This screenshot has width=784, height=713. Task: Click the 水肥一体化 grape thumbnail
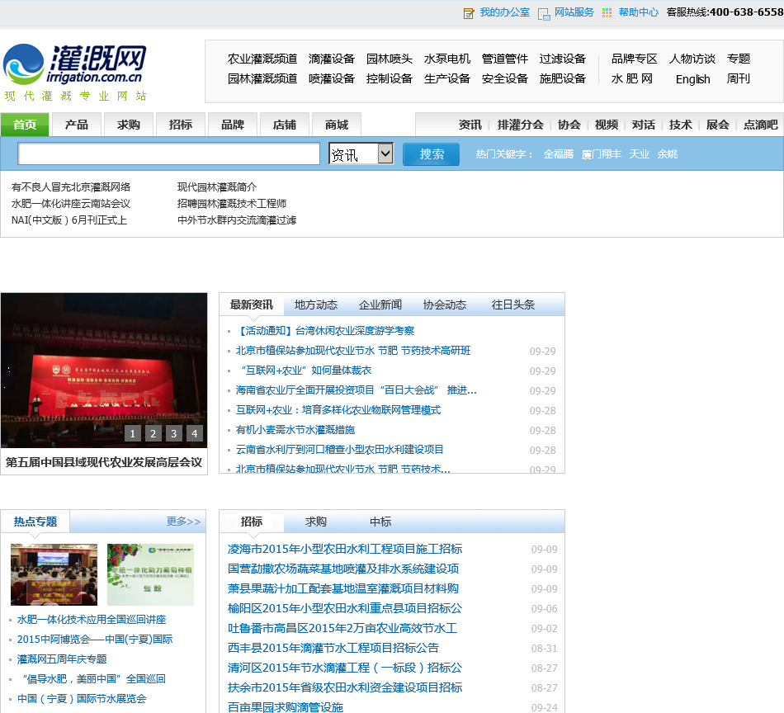[150, 575]
